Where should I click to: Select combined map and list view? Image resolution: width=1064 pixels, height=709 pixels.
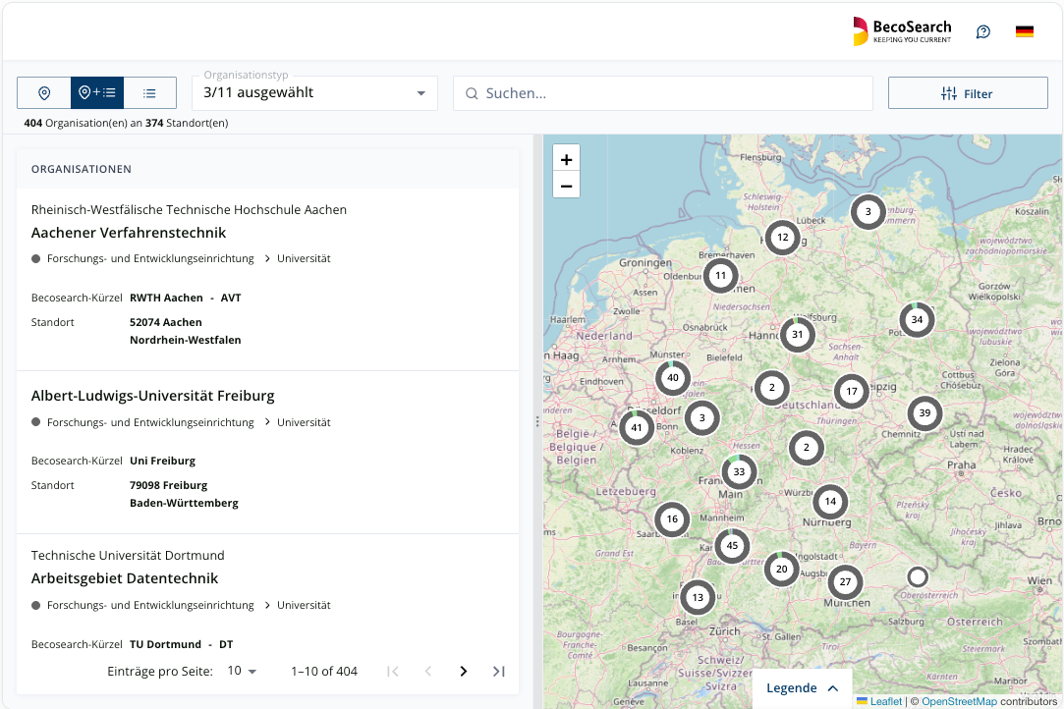coord(97,93)
